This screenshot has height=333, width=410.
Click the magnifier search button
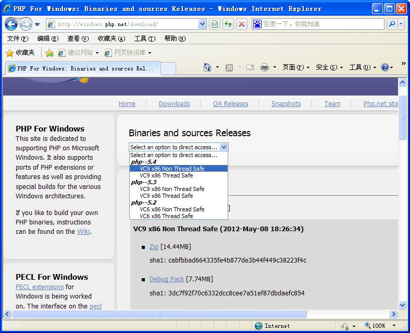coord(392,24)
